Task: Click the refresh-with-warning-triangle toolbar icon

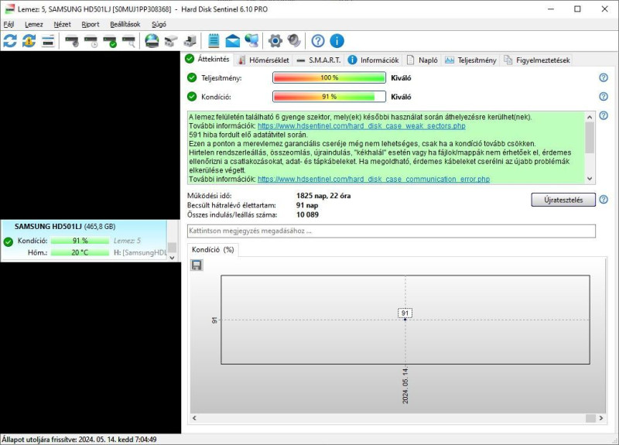Action: pos(29,41)
